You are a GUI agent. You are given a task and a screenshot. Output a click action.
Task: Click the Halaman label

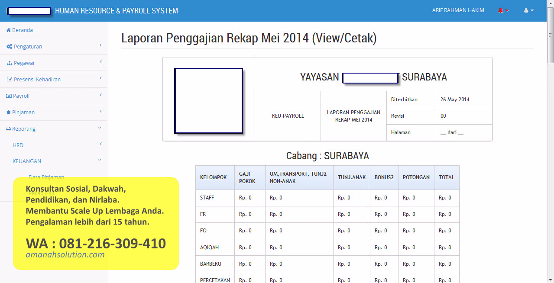pos(401,132)
